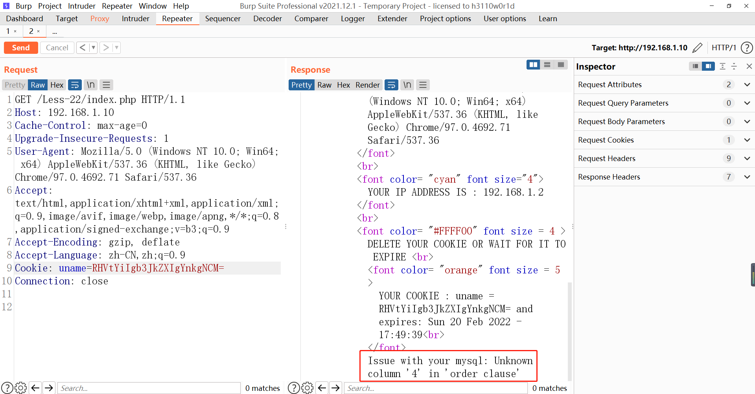Select the side-by-side layout icon above Response
The height and width of the screenshot is (394, 755).
pyautogui.click(x=533, y=64)
